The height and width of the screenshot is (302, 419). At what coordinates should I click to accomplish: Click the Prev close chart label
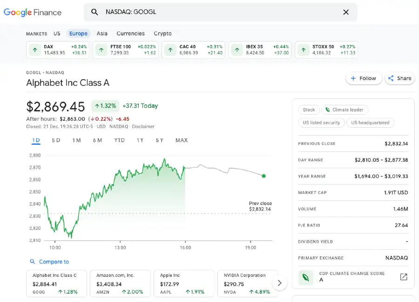click(x=260, y=206)
